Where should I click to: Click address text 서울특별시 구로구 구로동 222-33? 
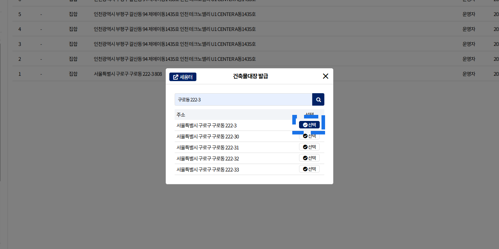coord(207,170)
